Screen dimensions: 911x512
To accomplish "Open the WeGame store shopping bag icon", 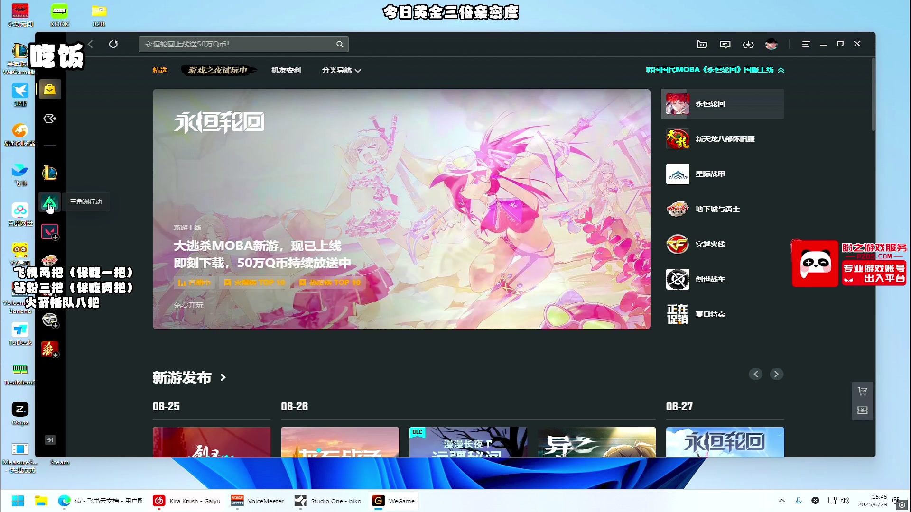I will tap(50, 90).
